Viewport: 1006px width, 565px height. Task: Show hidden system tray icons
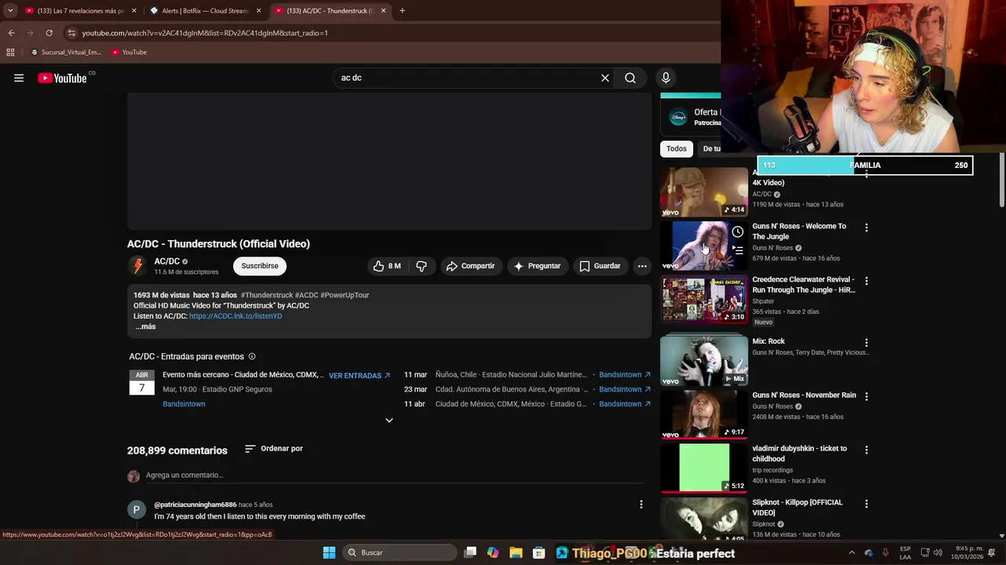[851, 552]
